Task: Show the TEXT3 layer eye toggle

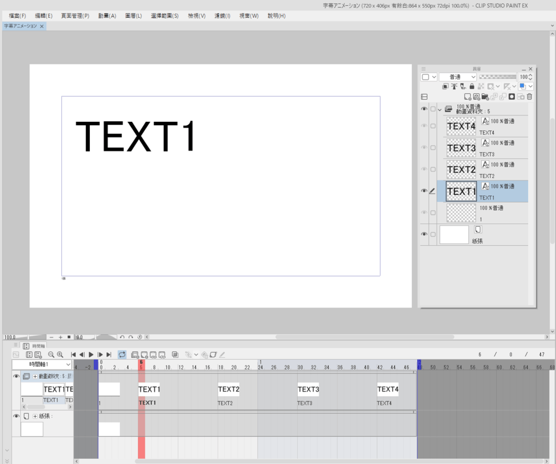Action: coord(424,148)
